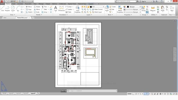This screenshot has width=178, height=100.
Task: Activate the Trim command
Action: (x=44, y=7)
